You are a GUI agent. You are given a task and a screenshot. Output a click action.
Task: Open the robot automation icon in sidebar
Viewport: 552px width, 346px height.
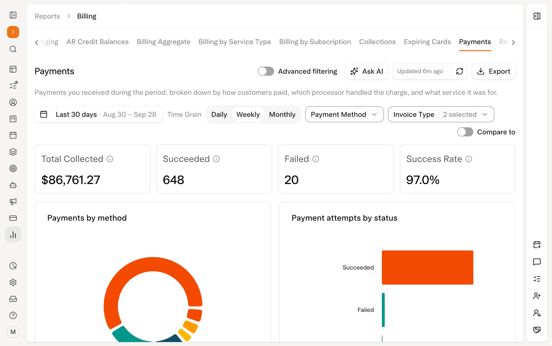pyautogui.click(x=13, y=185)
